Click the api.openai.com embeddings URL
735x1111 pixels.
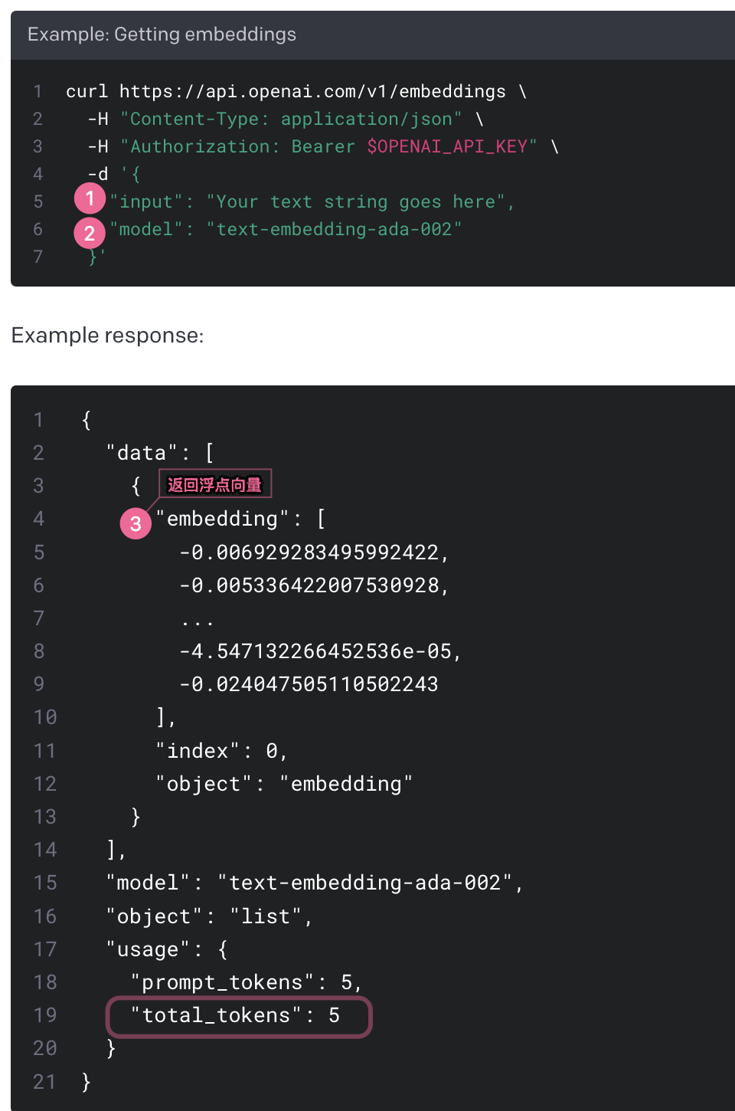click(312, 91)
